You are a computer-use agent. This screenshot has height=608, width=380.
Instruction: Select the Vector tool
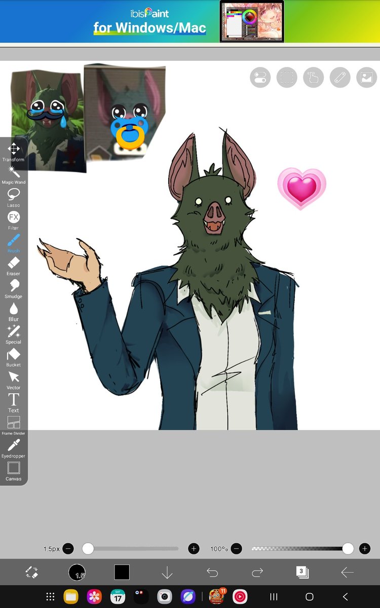click(x=14, y=380)
